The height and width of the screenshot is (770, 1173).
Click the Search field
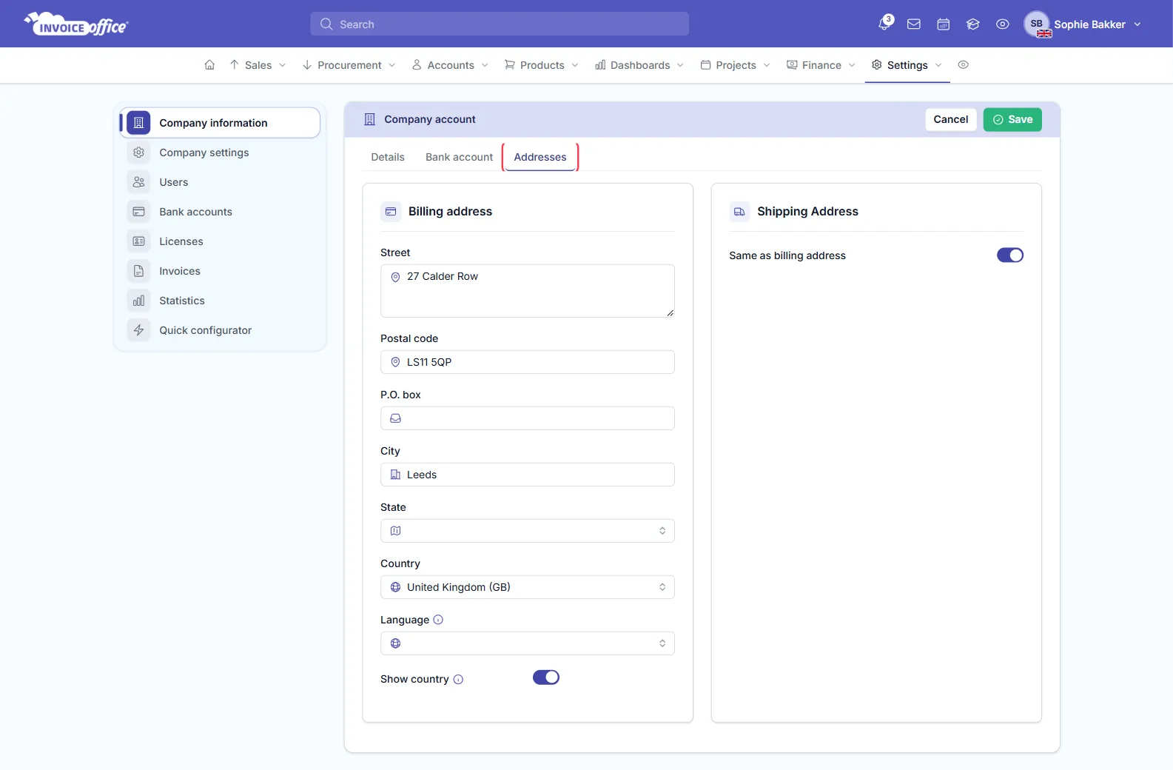click(500, 24)
